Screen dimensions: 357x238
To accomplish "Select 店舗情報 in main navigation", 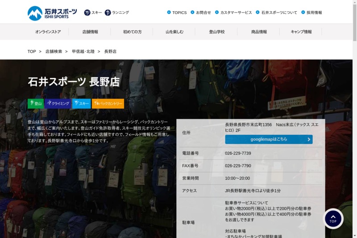I will click(90, 32).
